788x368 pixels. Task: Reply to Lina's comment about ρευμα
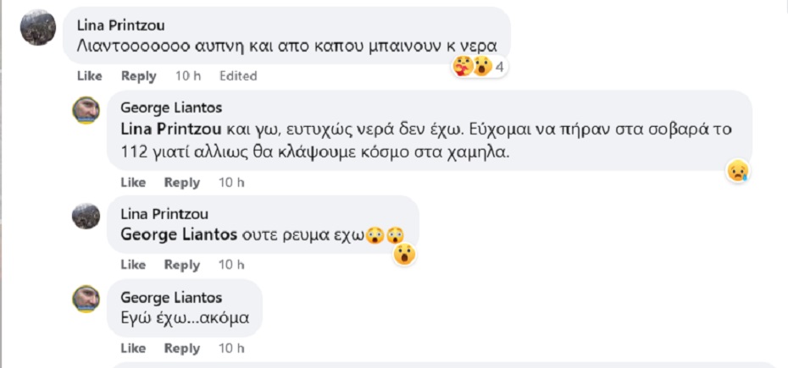click(182, 265)
